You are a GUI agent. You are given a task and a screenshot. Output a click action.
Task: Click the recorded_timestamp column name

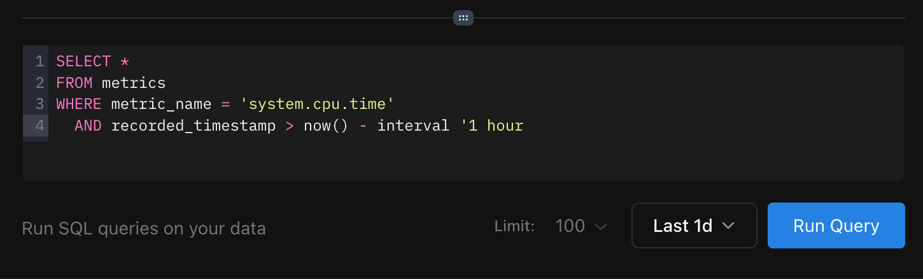[x=193, y=125]
